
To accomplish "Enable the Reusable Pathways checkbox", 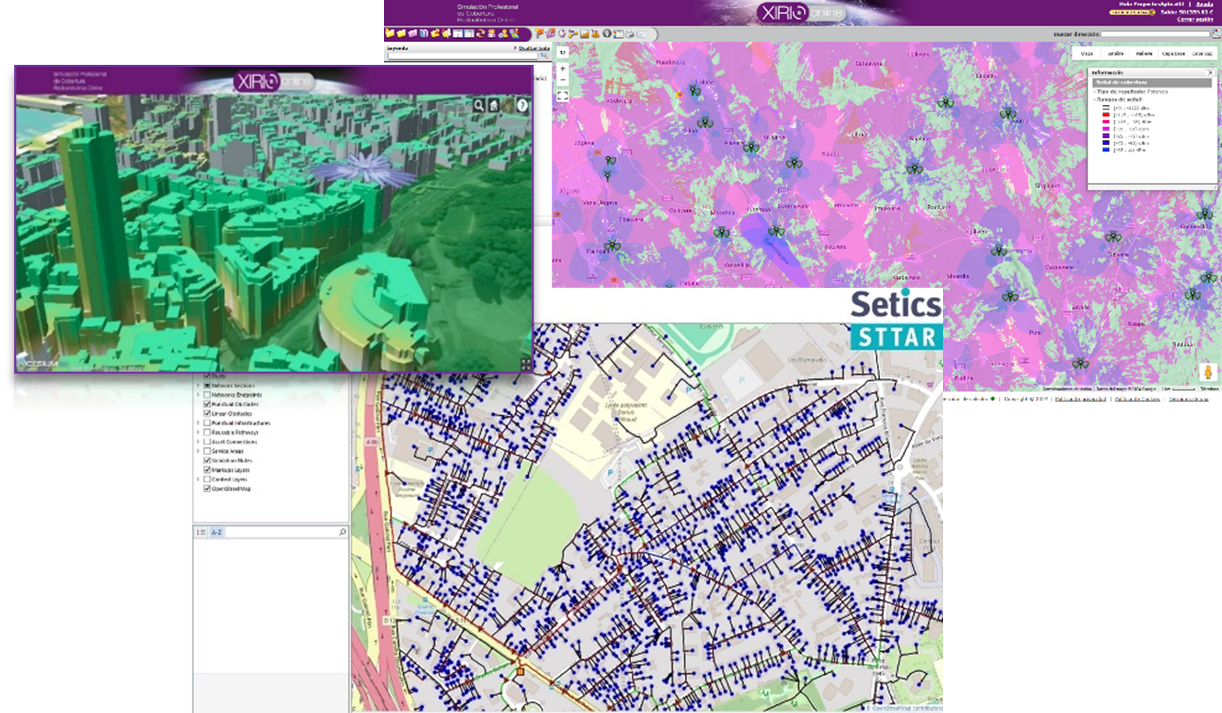I will [207, 433].
